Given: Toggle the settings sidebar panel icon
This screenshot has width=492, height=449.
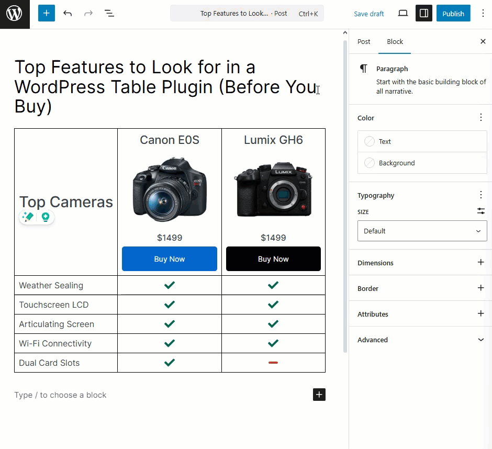Looking at the screenshot, I should [424, 13].
